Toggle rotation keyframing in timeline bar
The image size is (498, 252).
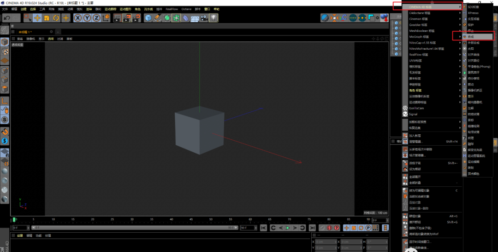[x=361, y=228]
